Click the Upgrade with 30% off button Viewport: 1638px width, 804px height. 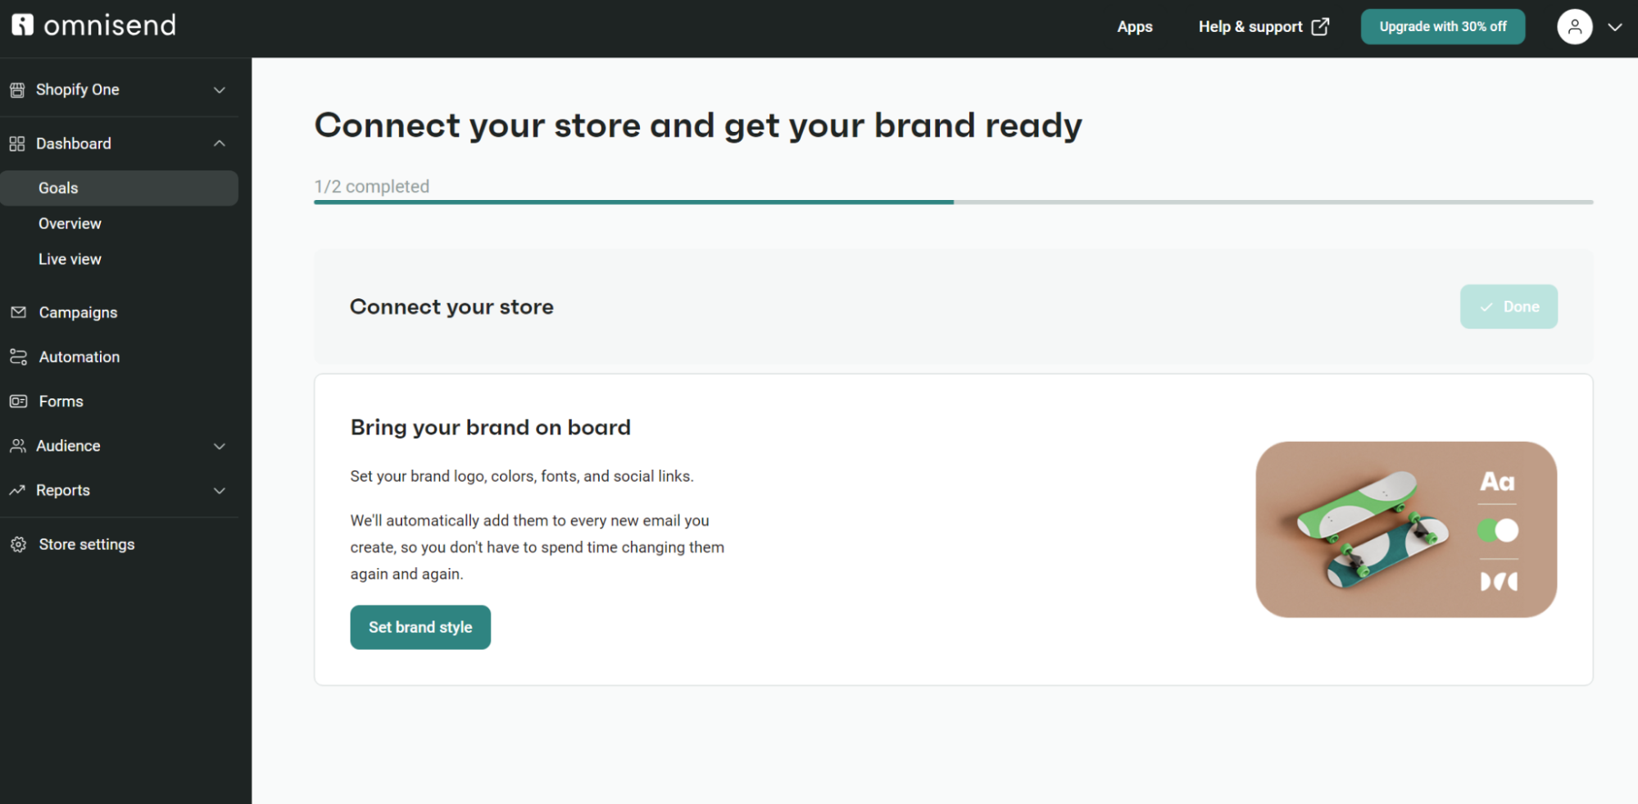[x=1442, y=26]
